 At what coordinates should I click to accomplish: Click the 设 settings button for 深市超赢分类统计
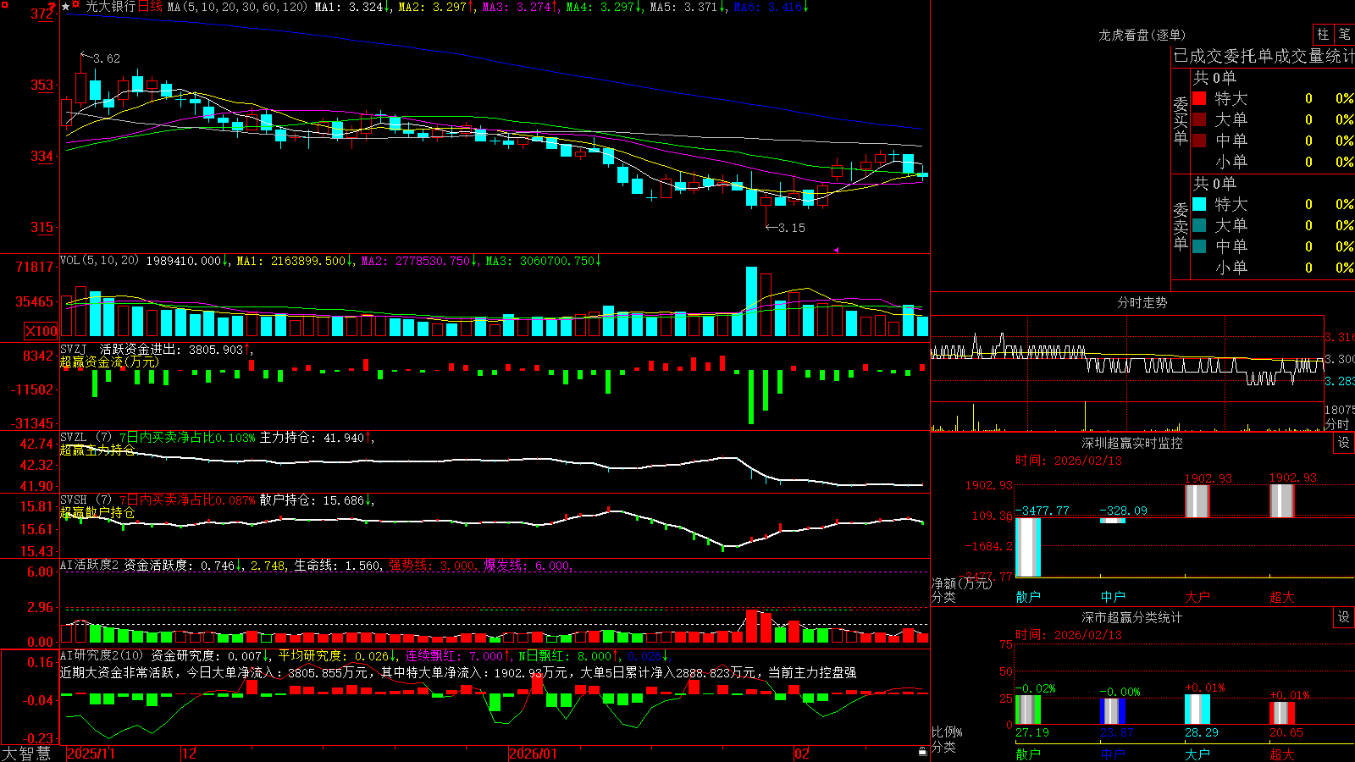pos(1344,617)
